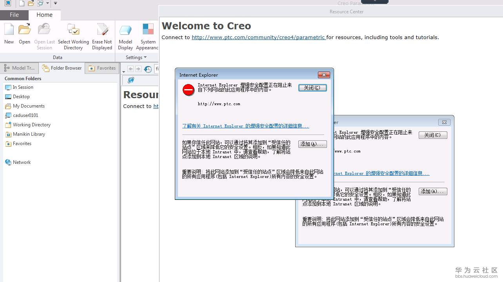The width and height of the screenshot is (503, 282).
Task: Click the browser back arrow
Action: pyautogui.click(x=131, y=69)
